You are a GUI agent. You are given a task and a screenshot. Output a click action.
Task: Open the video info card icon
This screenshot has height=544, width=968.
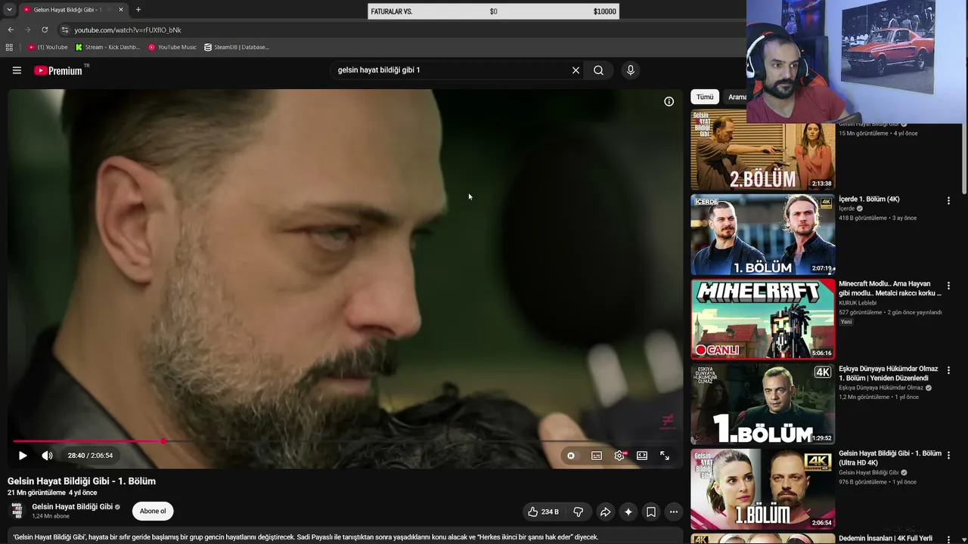pos(669,101)
